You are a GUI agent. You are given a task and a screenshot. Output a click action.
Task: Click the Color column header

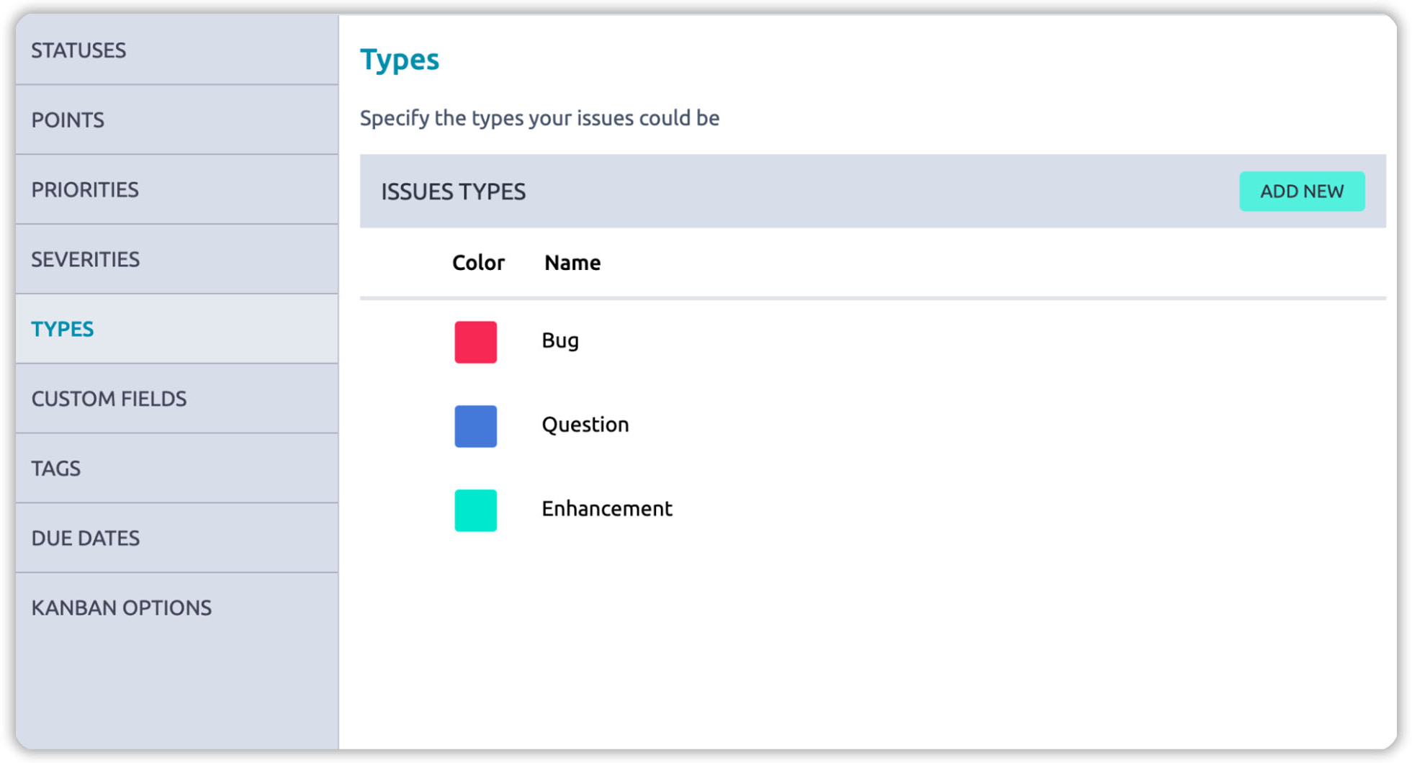(478, 263)
